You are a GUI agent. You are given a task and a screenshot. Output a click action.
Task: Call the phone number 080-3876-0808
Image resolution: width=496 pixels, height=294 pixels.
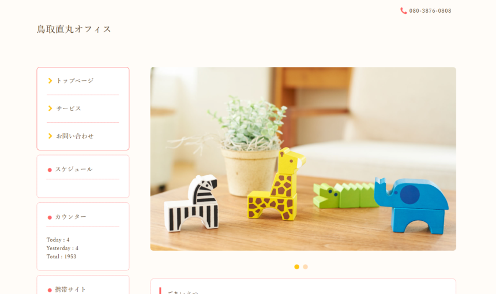(430, 11)
